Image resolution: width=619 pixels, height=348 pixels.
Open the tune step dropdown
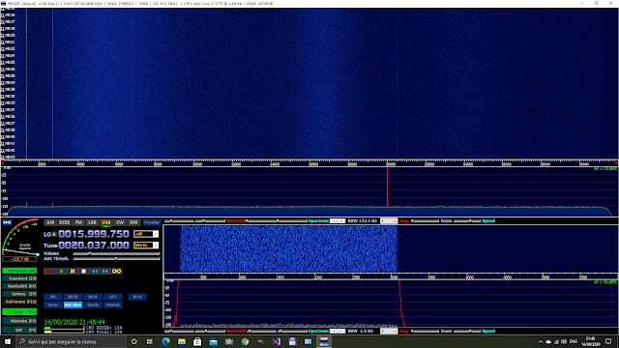(156, 245)
